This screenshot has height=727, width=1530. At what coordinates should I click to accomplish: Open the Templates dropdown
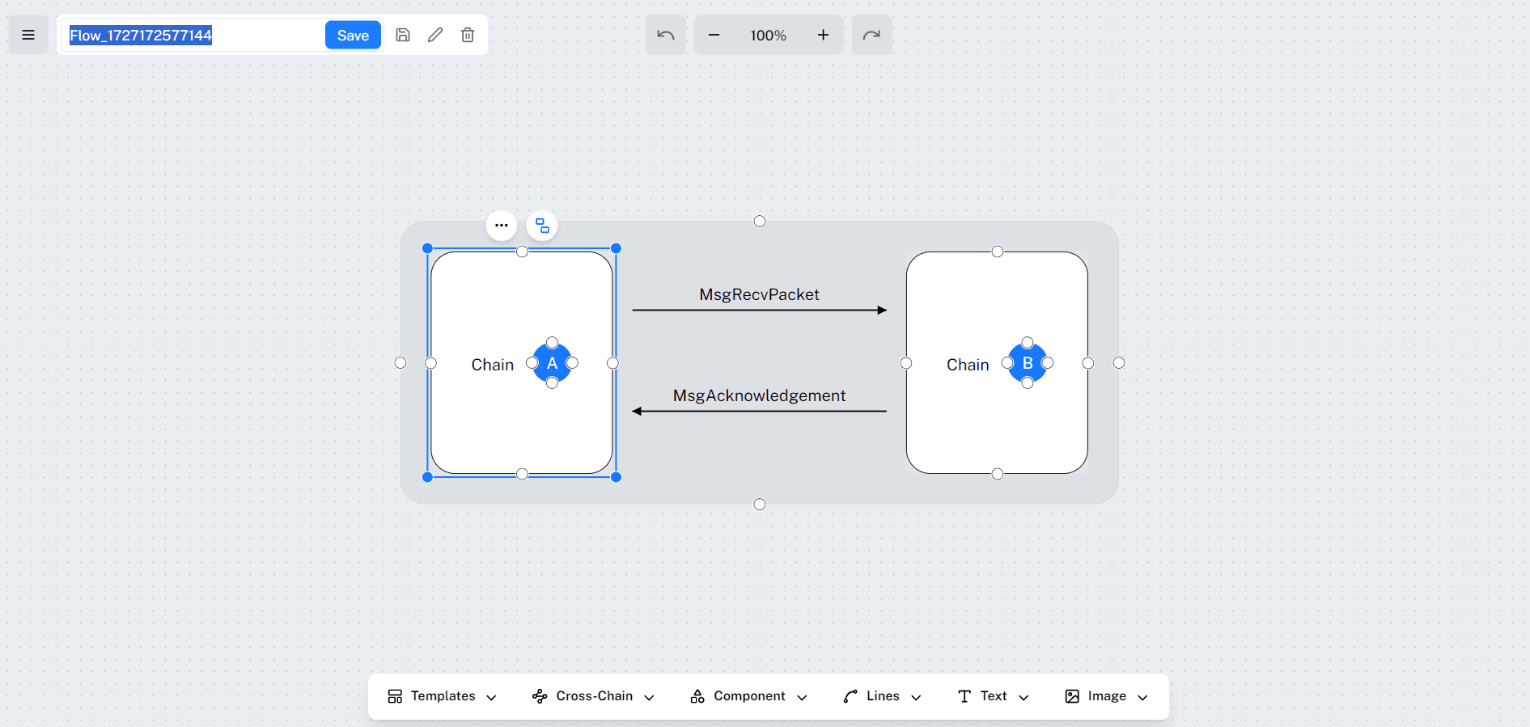click(x=442, y=696)
